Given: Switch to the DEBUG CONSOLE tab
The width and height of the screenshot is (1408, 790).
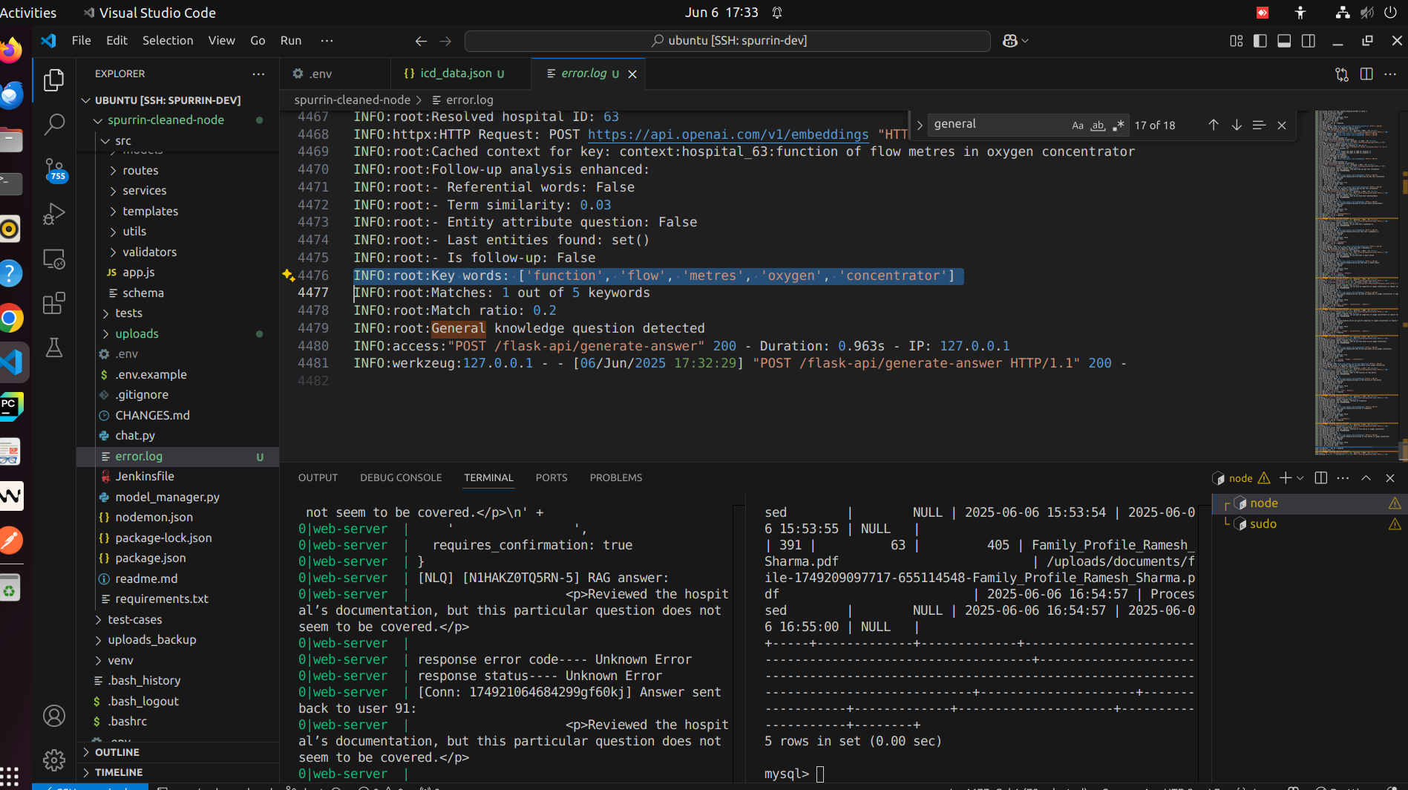Looking at the screenshot, I should (x=401, y=477).
